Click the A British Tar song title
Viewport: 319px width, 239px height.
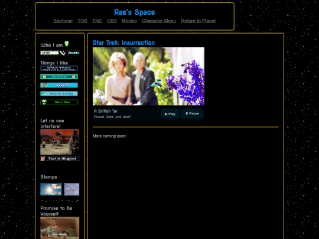click(106, 111)
